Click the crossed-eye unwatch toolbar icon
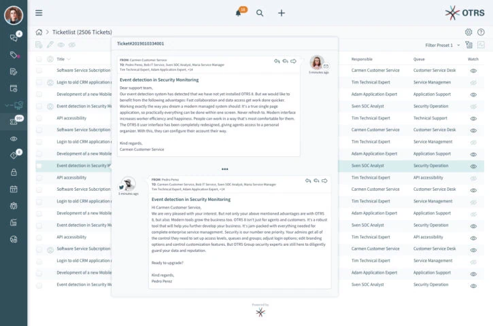 pyautogui.click(x=72, y=45)
